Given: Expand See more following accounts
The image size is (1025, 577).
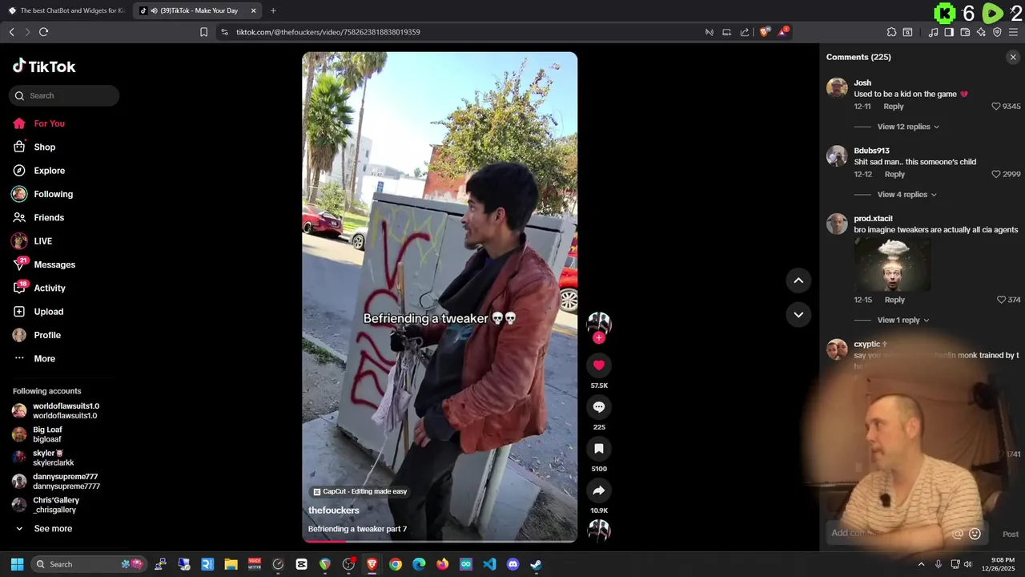Looking at the screenshot, I should [53, 529].
